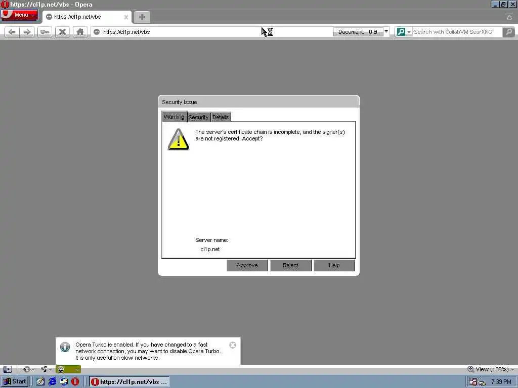Click the zoom magnifier icon in status bar
Screen dimensions: 518x388
point(470,369)
